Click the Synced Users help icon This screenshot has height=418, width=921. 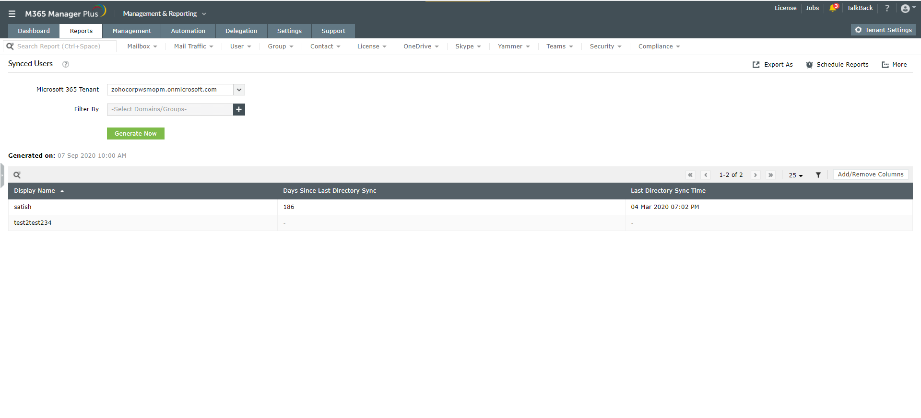point(66,64)
